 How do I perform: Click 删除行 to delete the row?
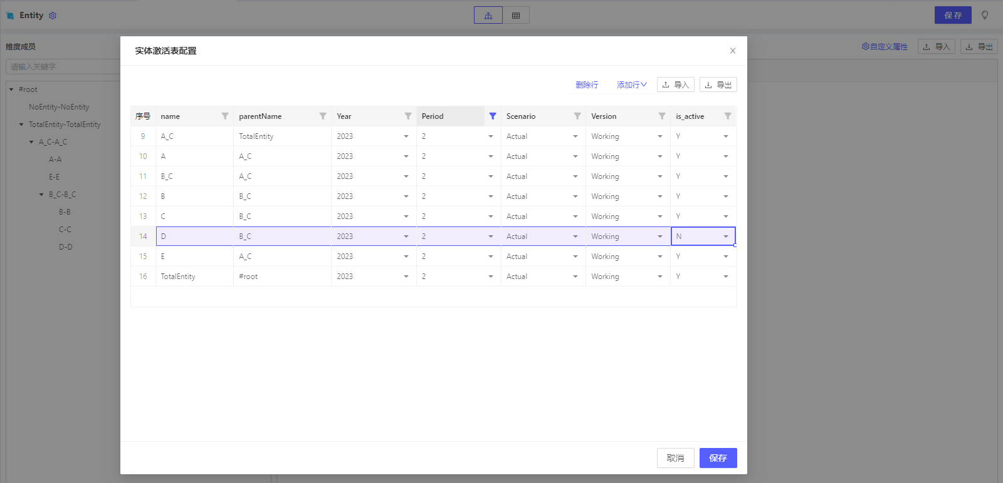pos(587,85)
